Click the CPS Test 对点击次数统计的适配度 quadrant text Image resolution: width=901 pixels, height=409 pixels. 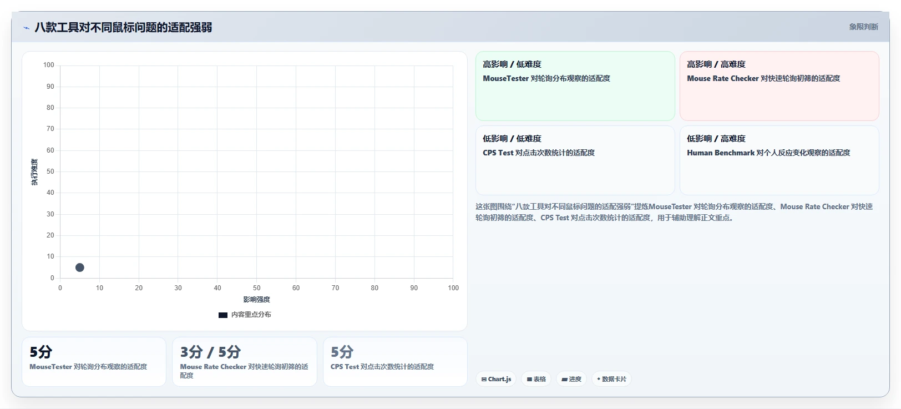coord(539,153)
